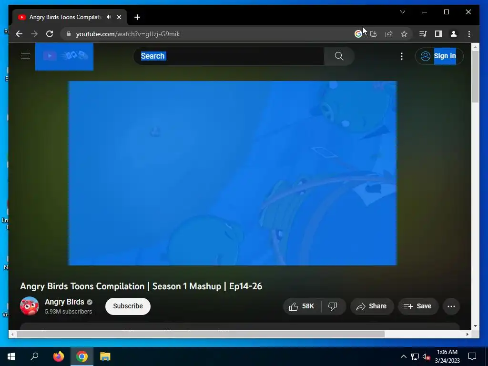Screen dimensions: 488x366
Task: Subscribe to the Angry Birds channel
Action: (x=128, y=306)
